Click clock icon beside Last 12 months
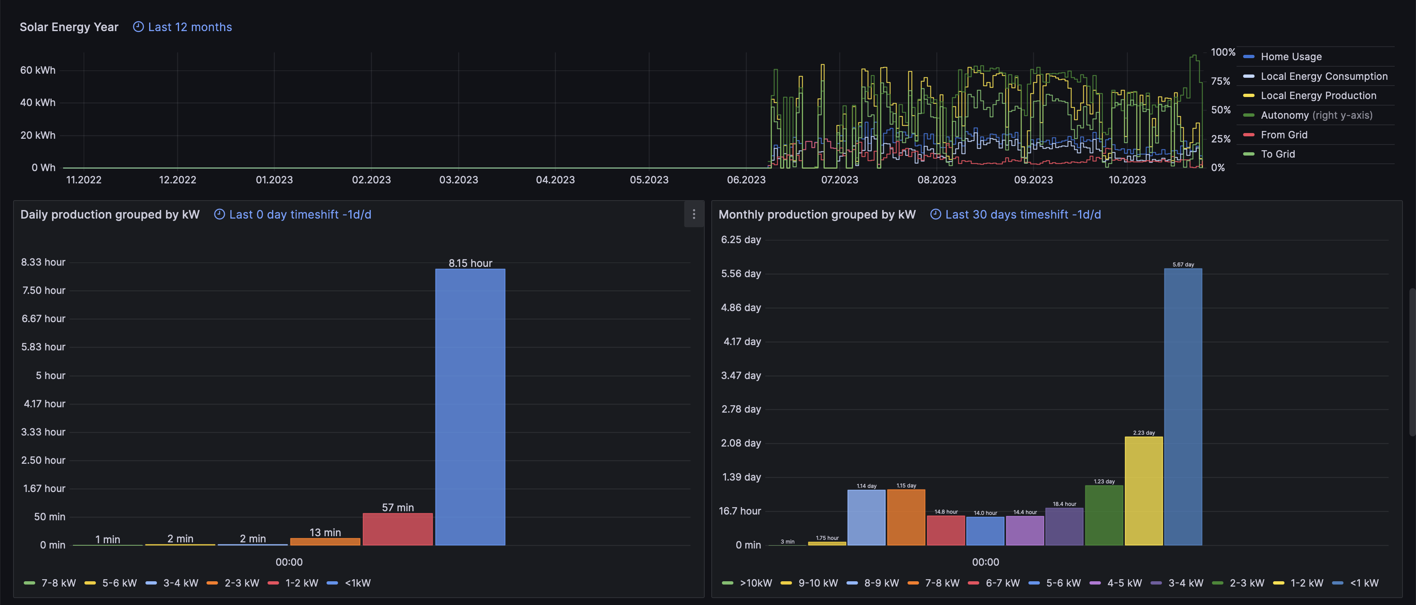The image size is (1416, 605). (x=138, y=27)
